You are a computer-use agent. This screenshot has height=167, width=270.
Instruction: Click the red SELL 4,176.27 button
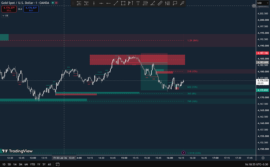pyautogui.click(x=9, y=9)
